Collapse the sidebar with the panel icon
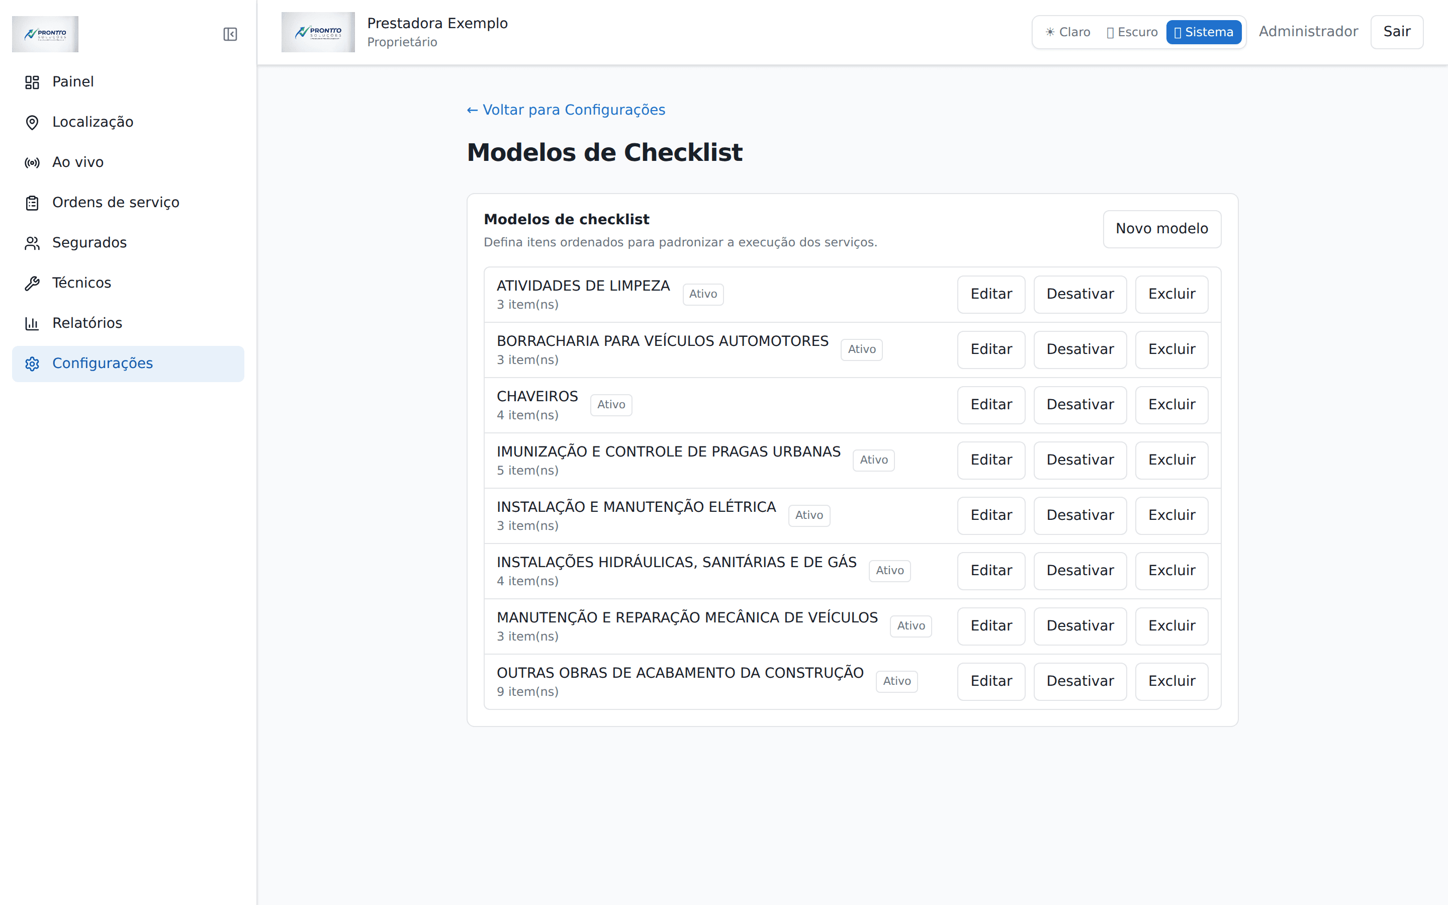The width and height of the screenshot is (1448, 905). click(230, 34)
